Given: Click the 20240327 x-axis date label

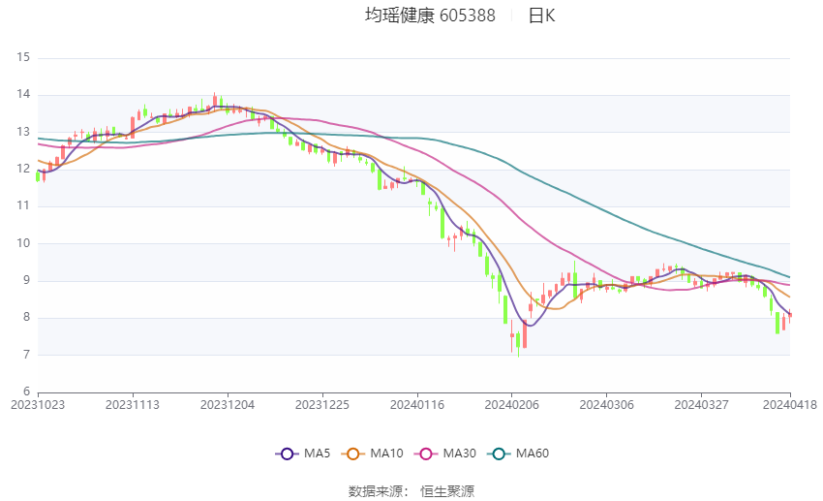Looking at the screenshot, I should click(x=701, y=405).
